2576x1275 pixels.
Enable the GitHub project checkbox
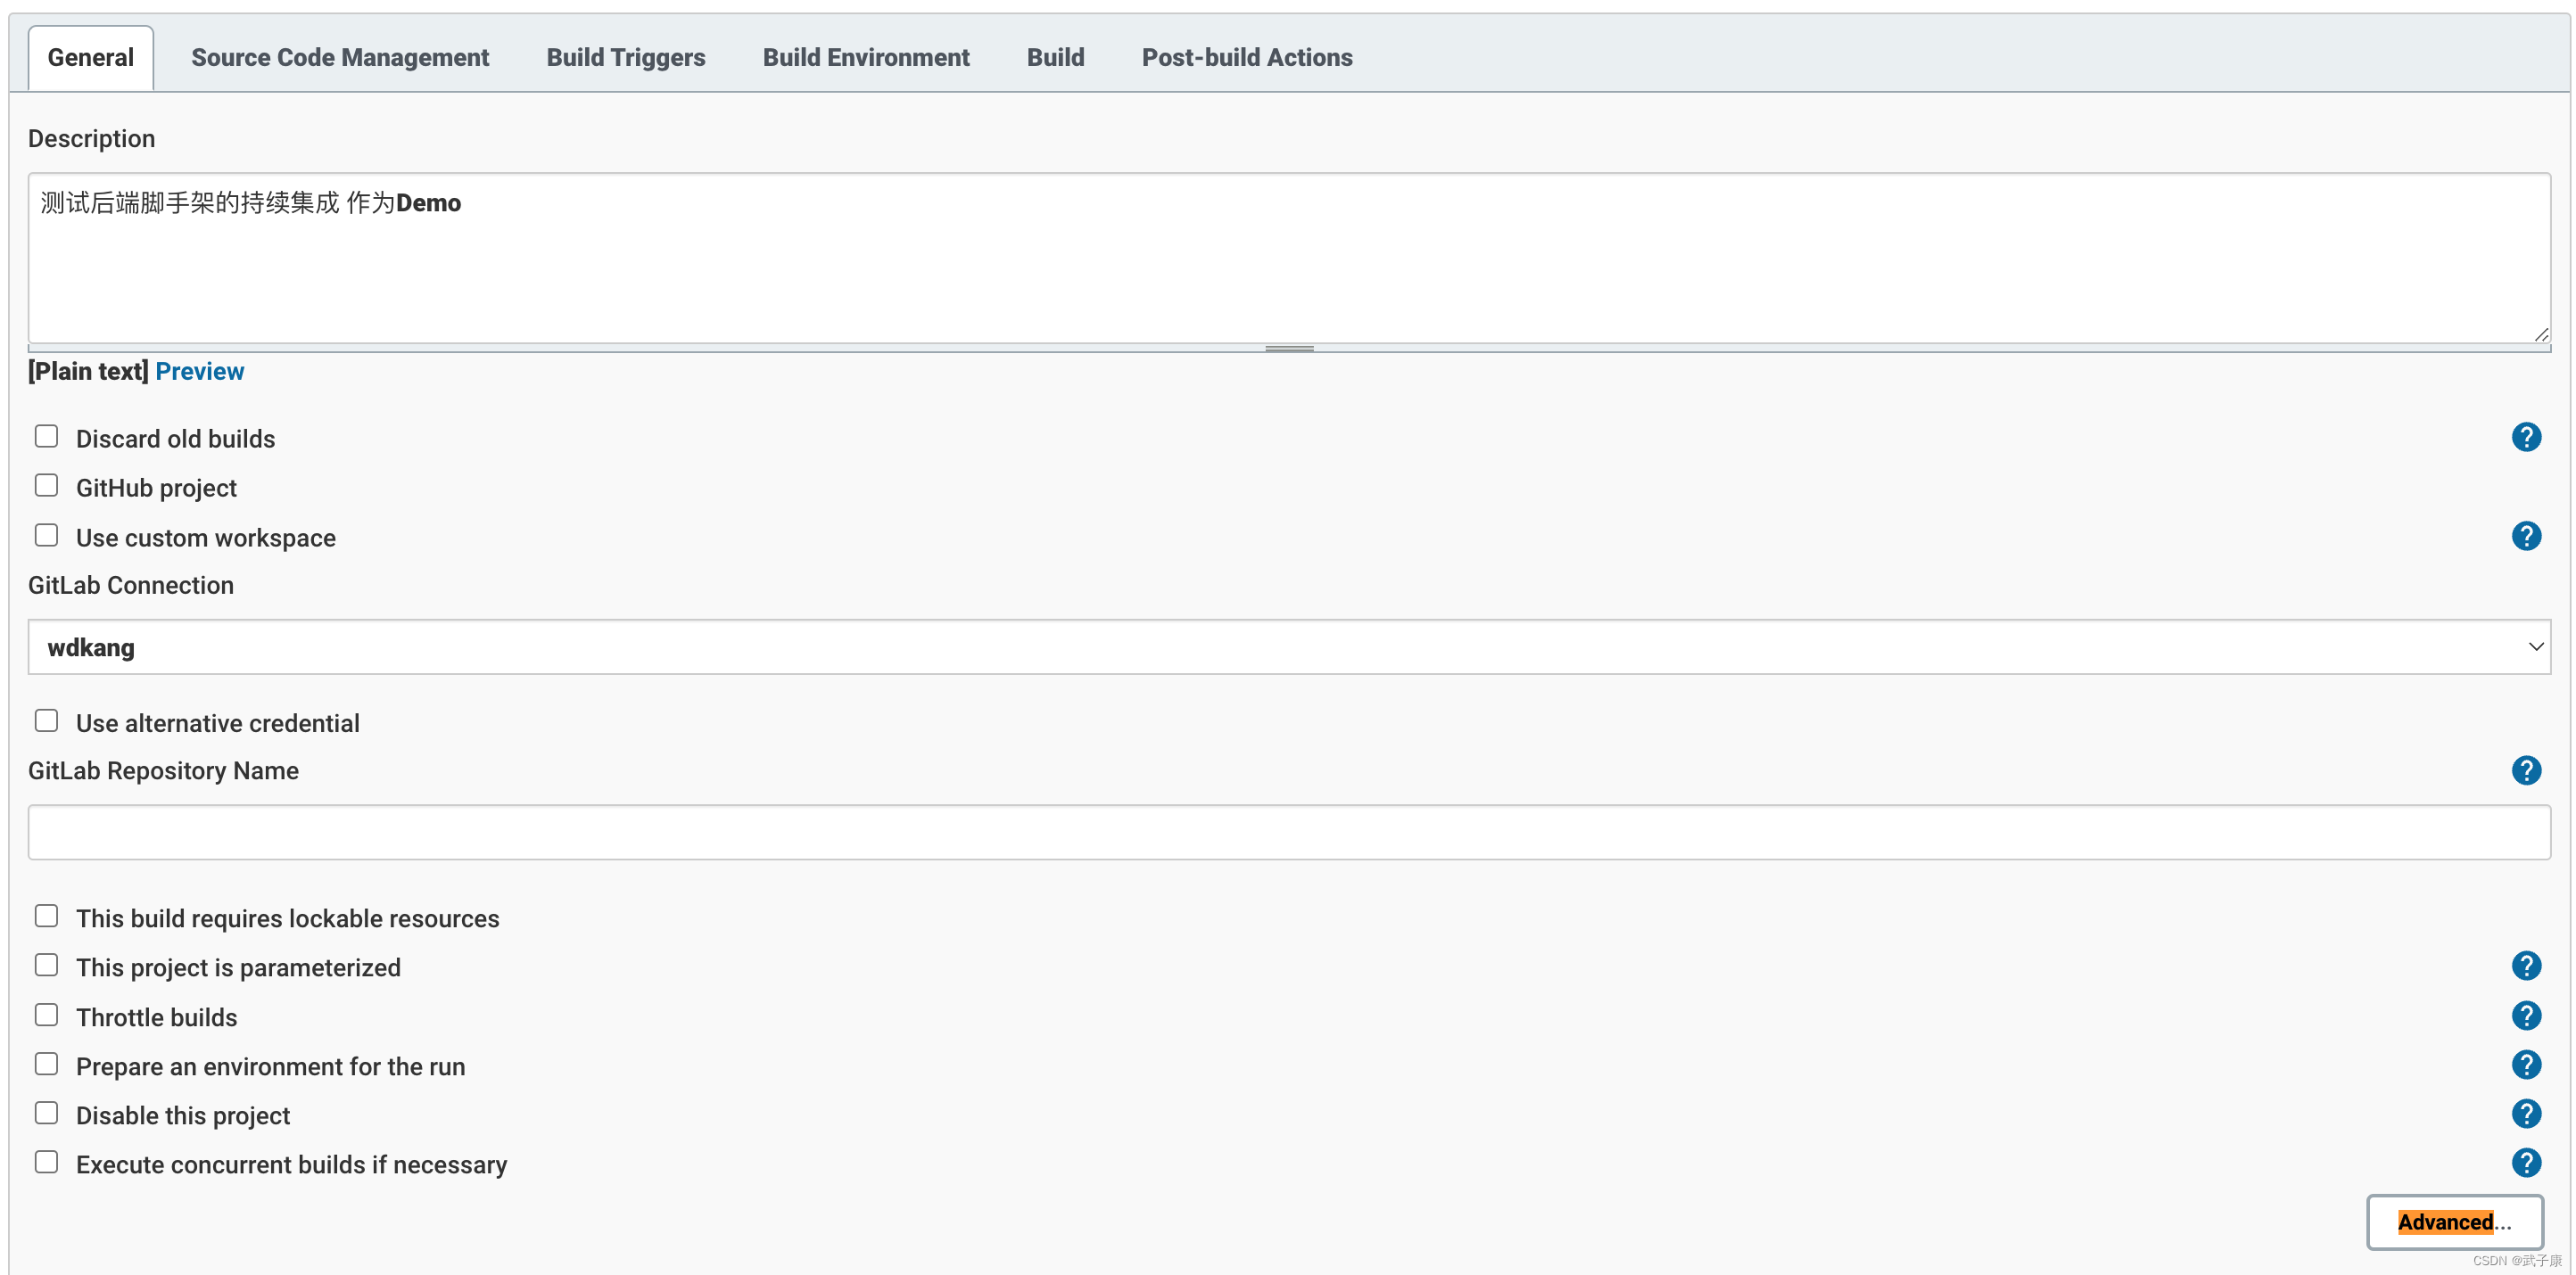[46, 486]
